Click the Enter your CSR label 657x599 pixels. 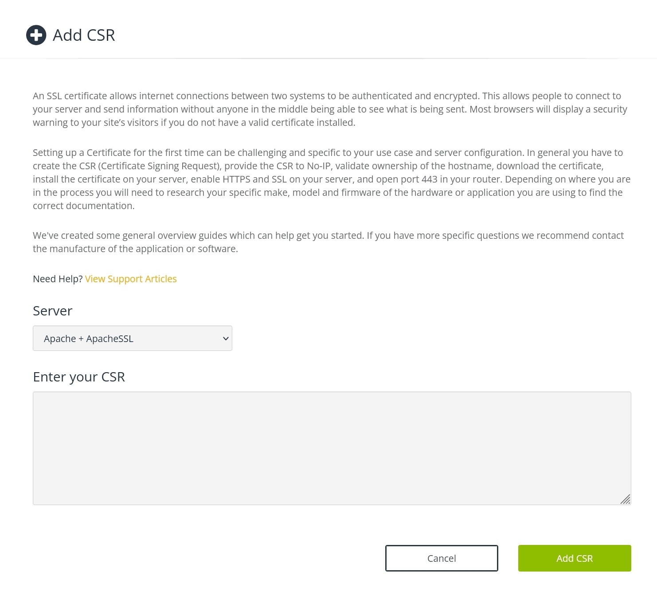[x=79, y=377]
